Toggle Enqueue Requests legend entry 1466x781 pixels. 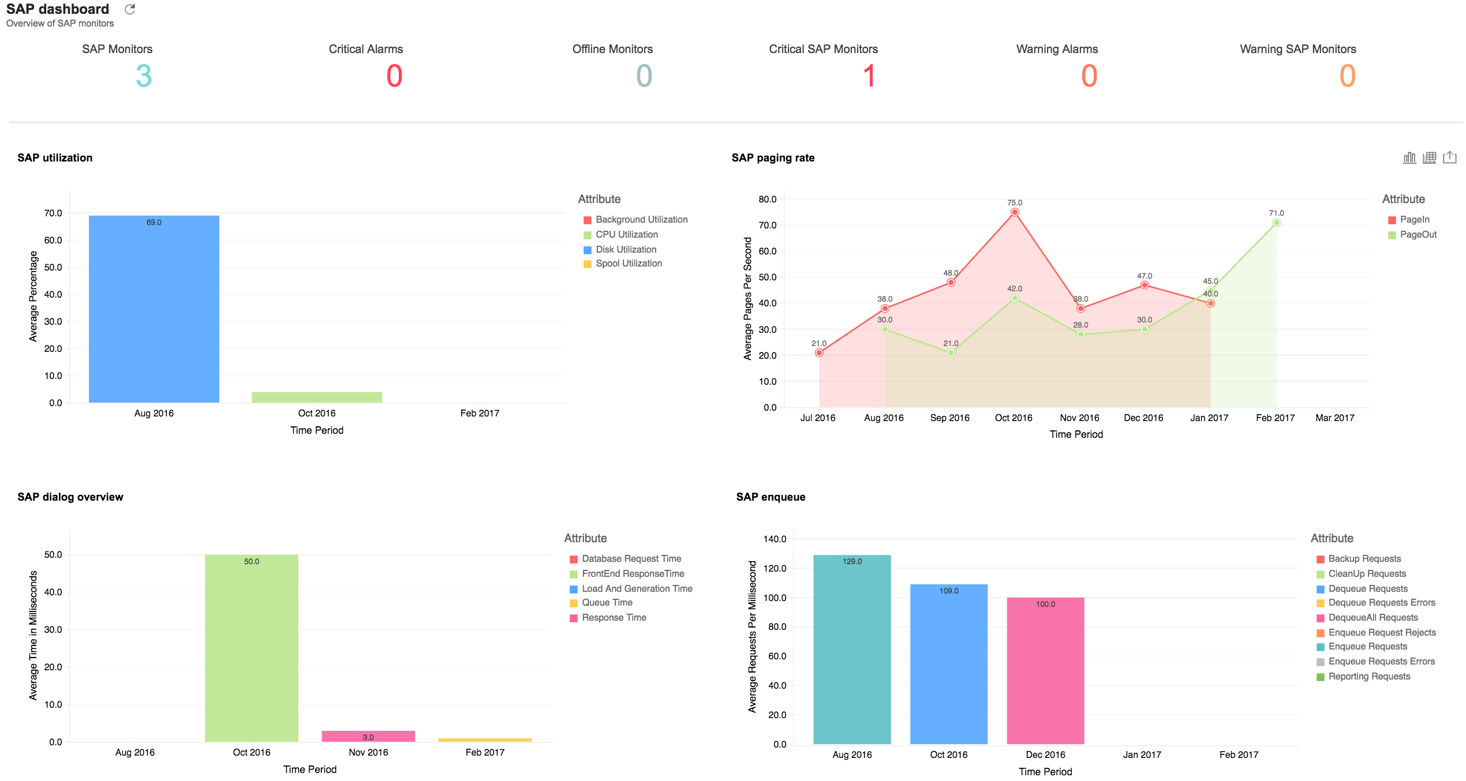click(1367, 647)
